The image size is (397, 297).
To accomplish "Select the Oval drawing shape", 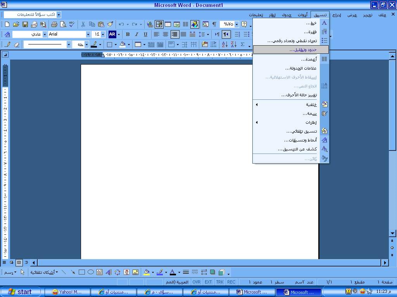I will coord(91,272).
